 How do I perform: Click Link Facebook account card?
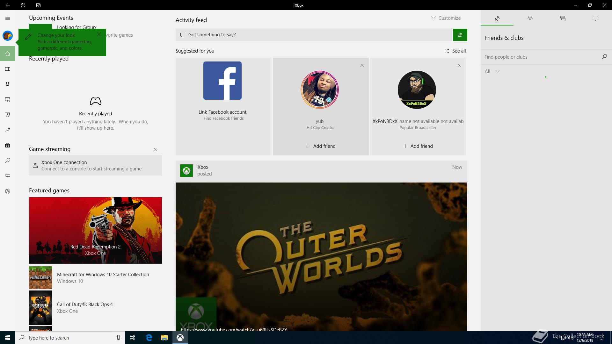223,106
